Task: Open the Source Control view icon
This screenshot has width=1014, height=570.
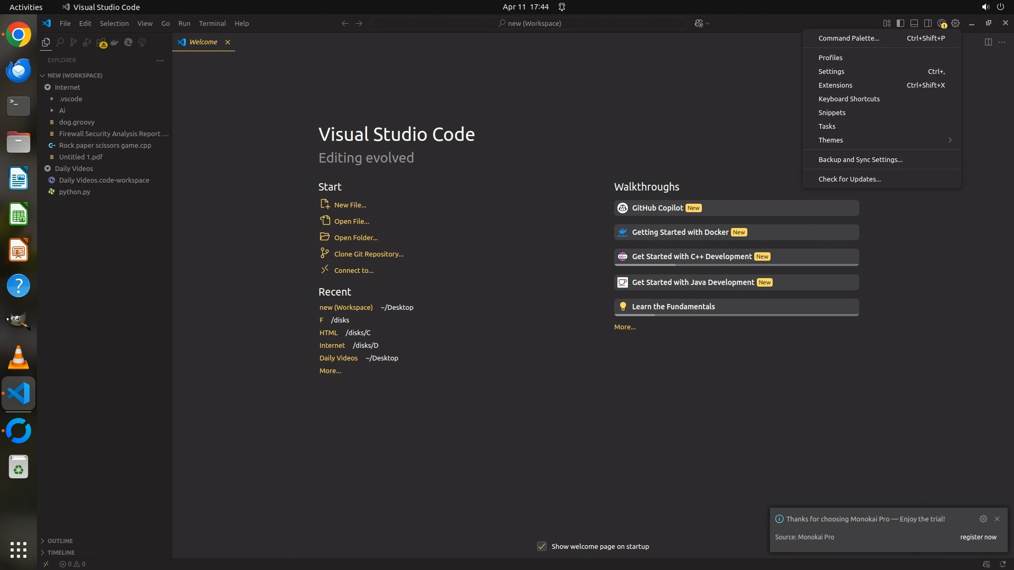Action: (73, 42)
